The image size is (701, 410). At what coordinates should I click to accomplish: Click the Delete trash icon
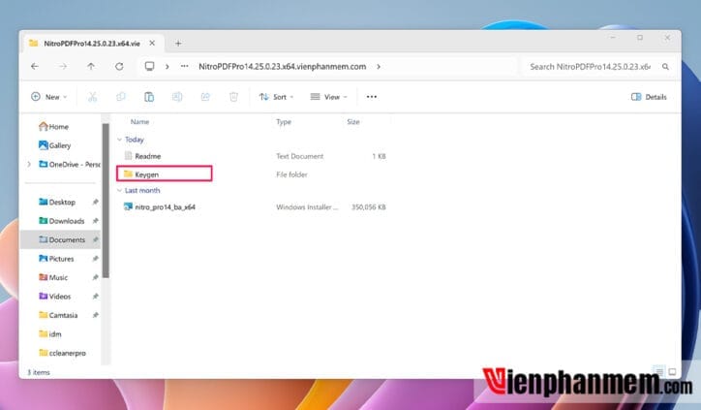click(x=233, y=97)
